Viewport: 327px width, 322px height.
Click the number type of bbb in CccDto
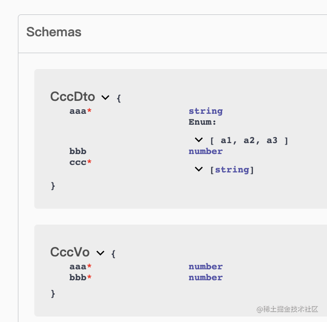point(205,151)
